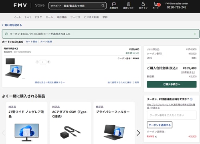
Task: Open the ACアダプタ 65W product title
Action: pos(70,114)
